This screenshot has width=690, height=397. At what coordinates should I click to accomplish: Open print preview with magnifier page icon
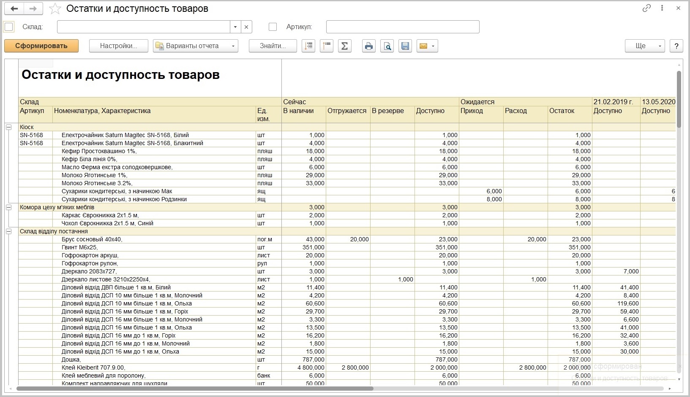[387, 46]
